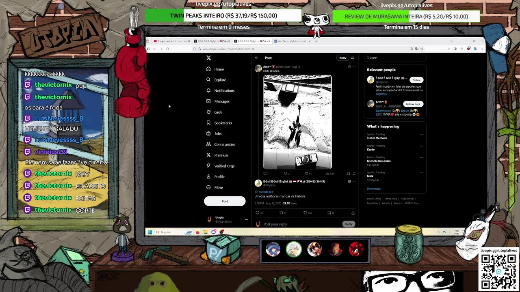This screenshot has height=292, width=520.
Task: Click the white Post button
Action: coord(225,201)
